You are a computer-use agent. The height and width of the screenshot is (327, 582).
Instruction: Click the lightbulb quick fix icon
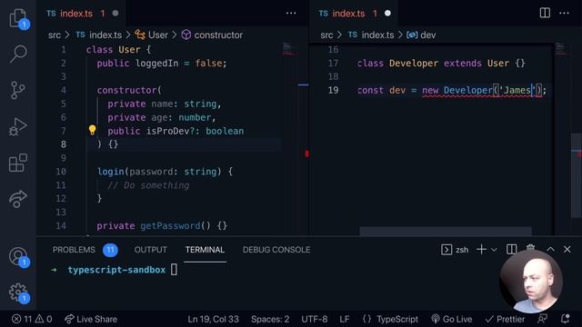pyautogui.click(x=92, y=130)
